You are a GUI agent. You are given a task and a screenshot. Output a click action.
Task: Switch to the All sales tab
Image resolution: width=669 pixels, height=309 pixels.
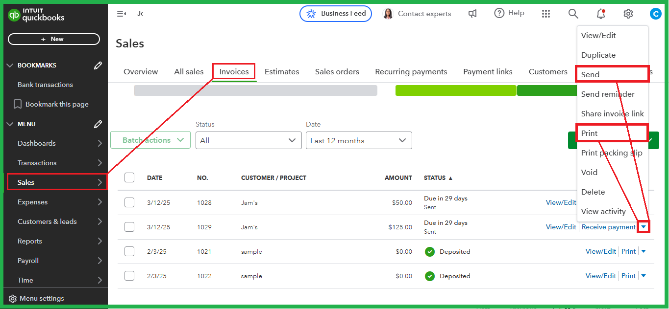(x=189, y=72)
